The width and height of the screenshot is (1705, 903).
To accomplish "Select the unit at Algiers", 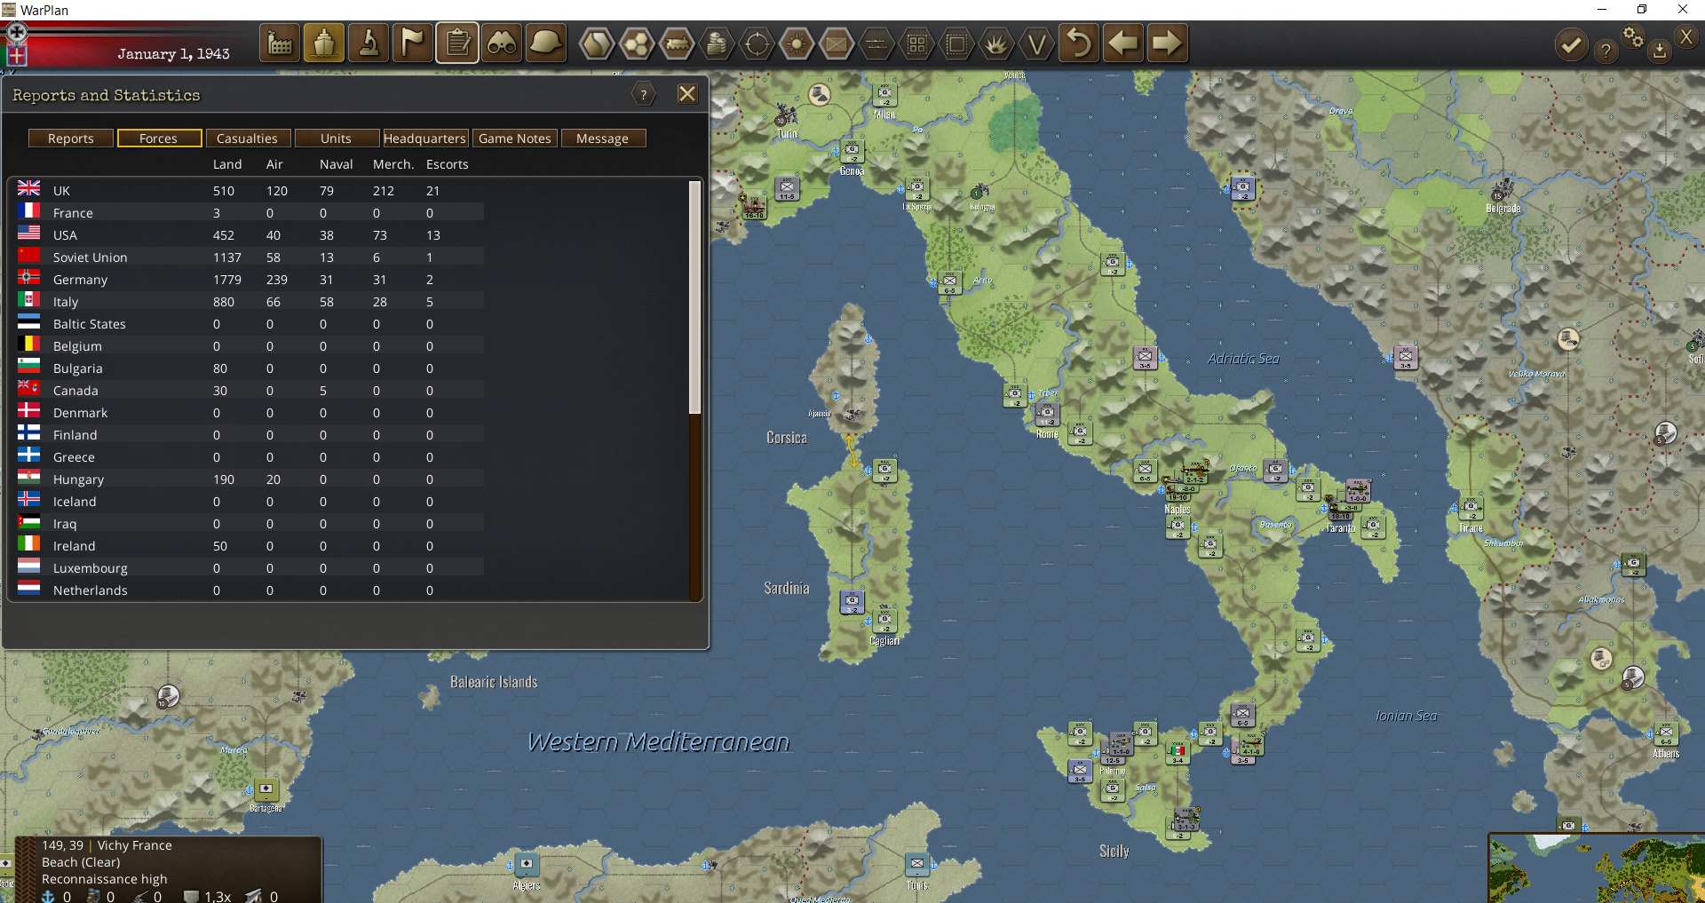I will pyautogui.click(x=527, y=864).
